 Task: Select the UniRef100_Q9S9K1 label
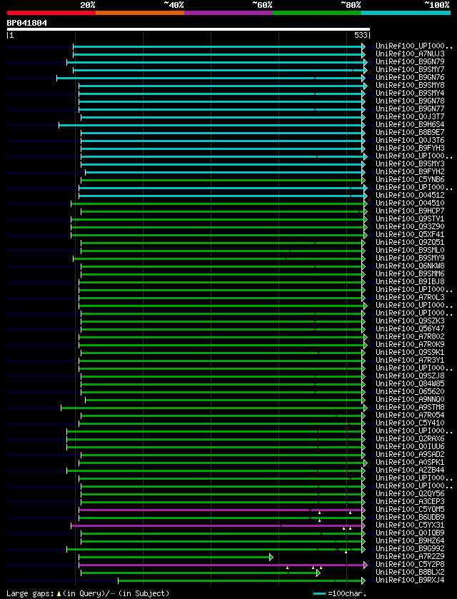[410, 352]
